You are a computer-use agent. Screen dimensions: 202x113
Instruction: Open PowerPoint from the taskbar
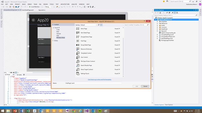(x=15, y=111)
